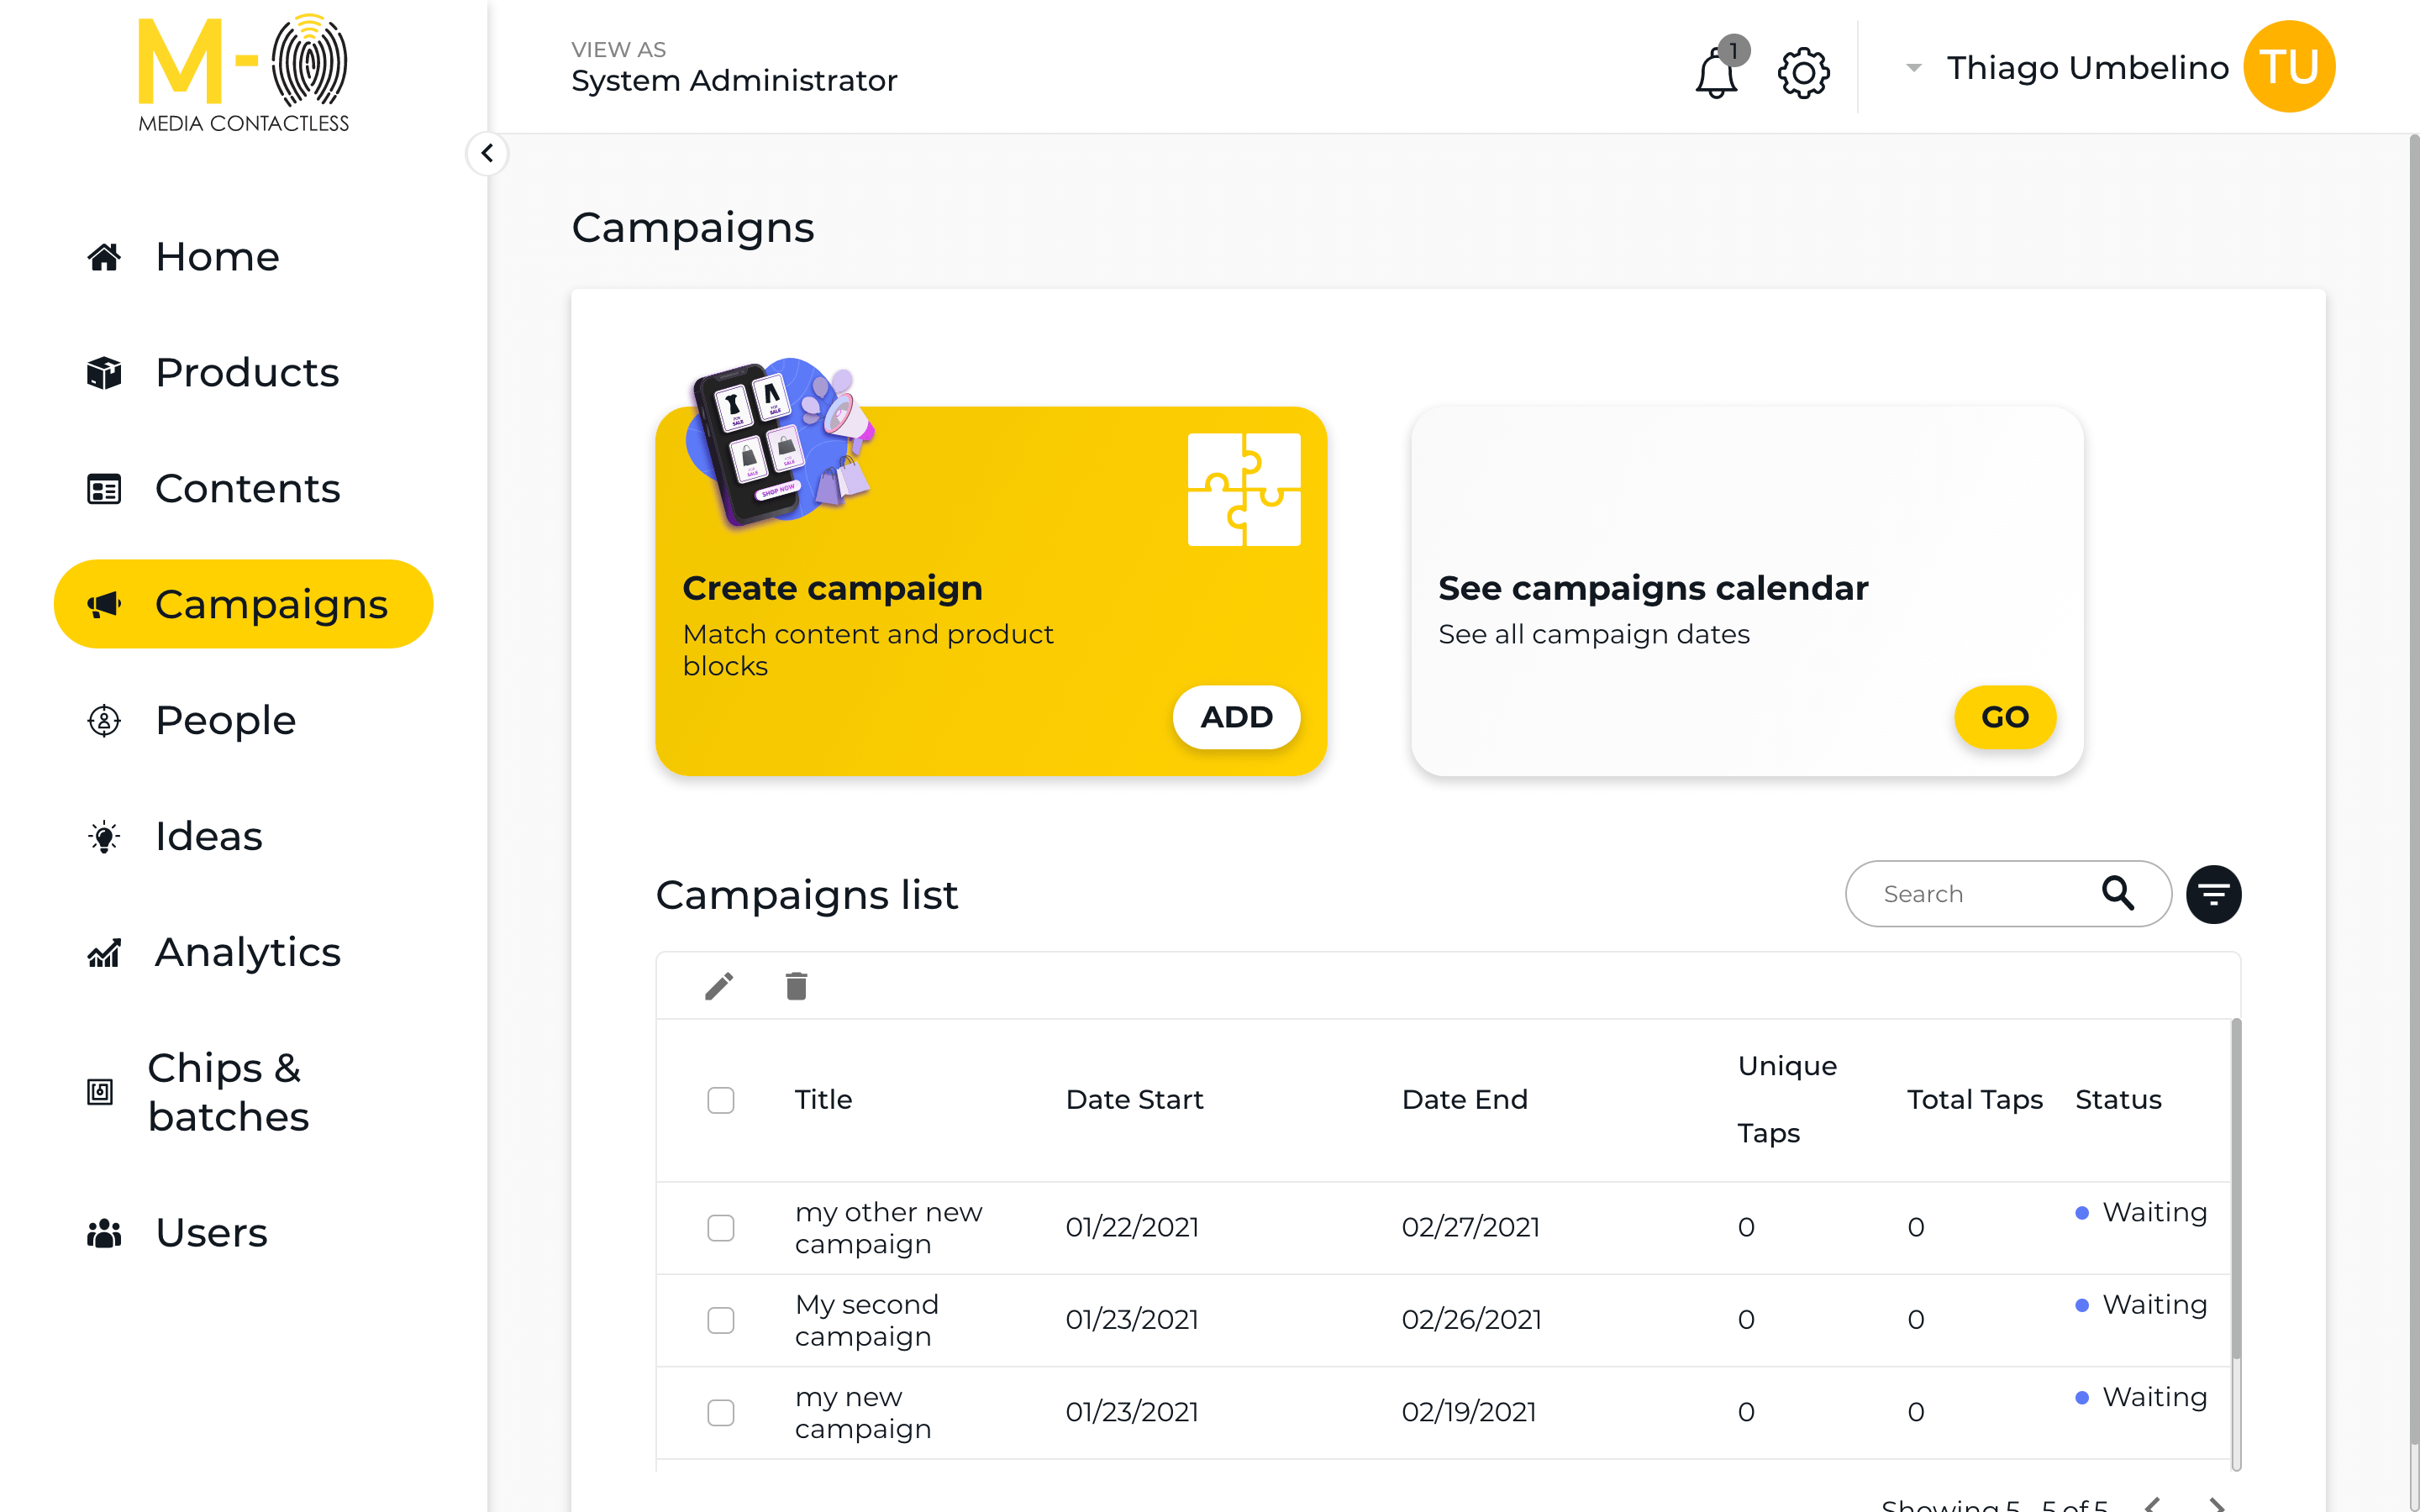The width and height of the screenshot is (2420, 1512).
Task: Toggle the select-all checkbox in the table header
Action: pos(720,1100)
